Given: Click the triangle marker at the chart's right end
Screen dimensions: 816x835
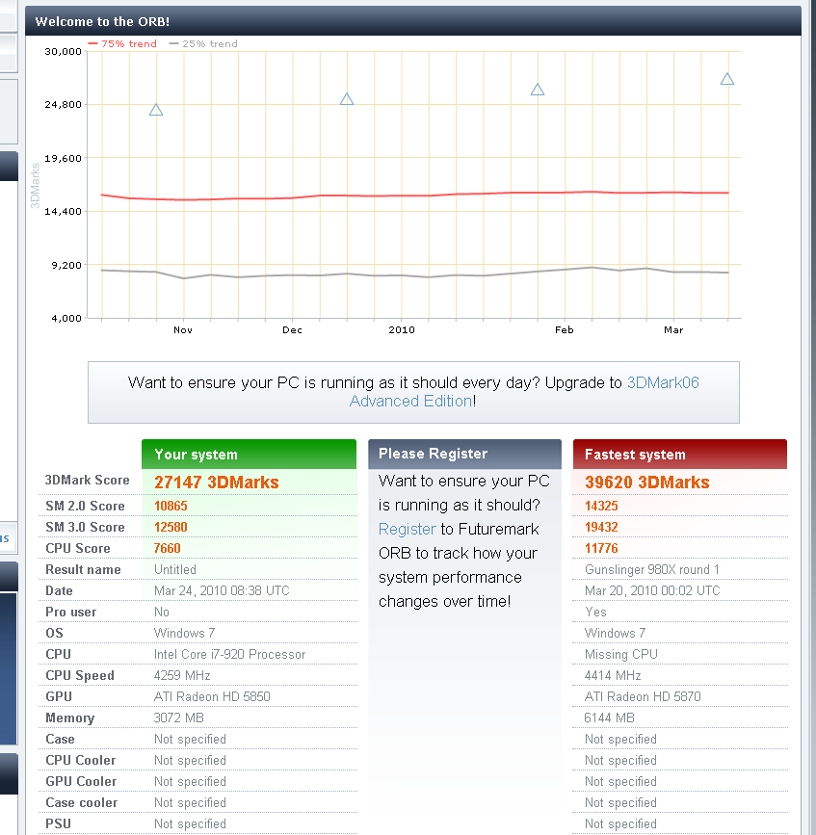Looking at the screenshot, I should [727, 79].
